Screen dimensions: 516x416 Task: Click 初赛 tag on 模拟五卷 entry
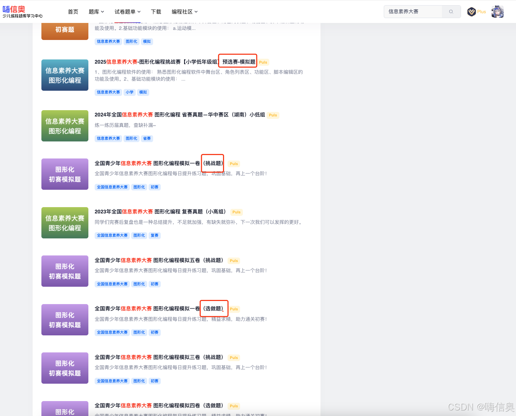155,284
